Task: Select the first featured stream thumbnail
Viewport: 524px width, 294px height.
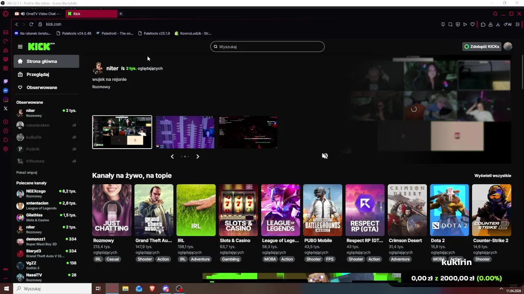Action: 122,132
